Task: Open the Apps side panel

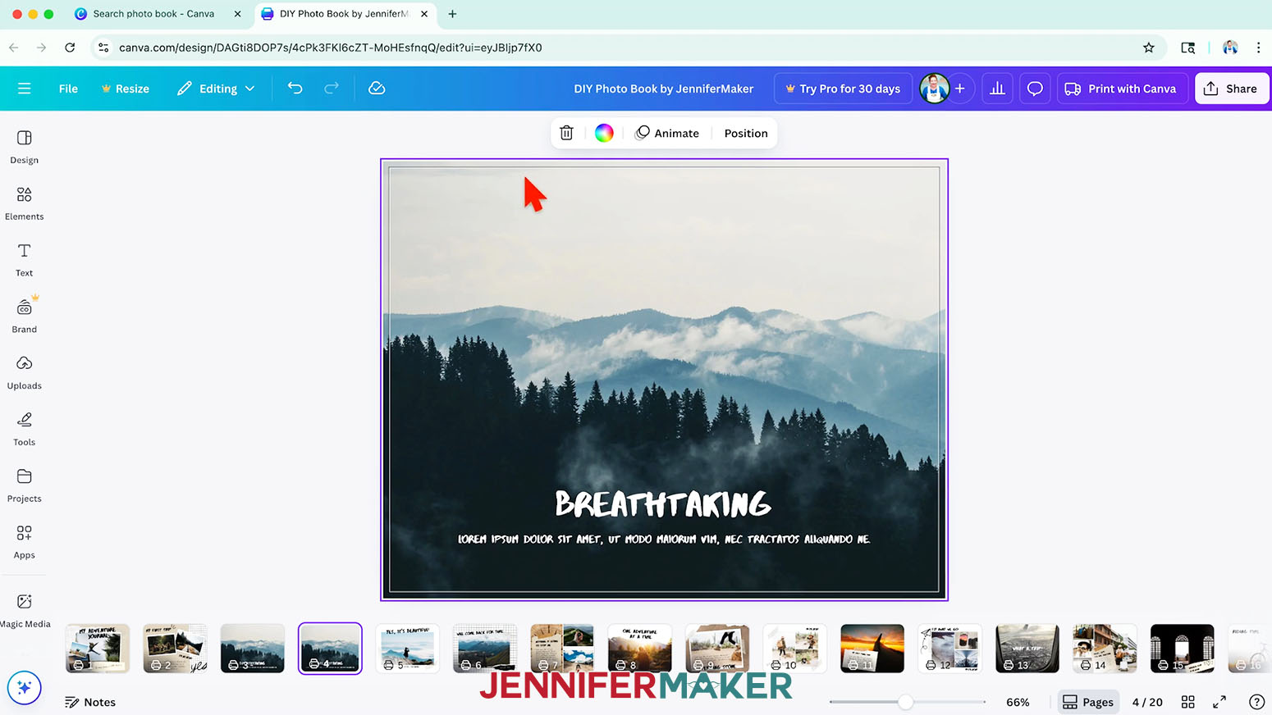Action: (25, 543)
